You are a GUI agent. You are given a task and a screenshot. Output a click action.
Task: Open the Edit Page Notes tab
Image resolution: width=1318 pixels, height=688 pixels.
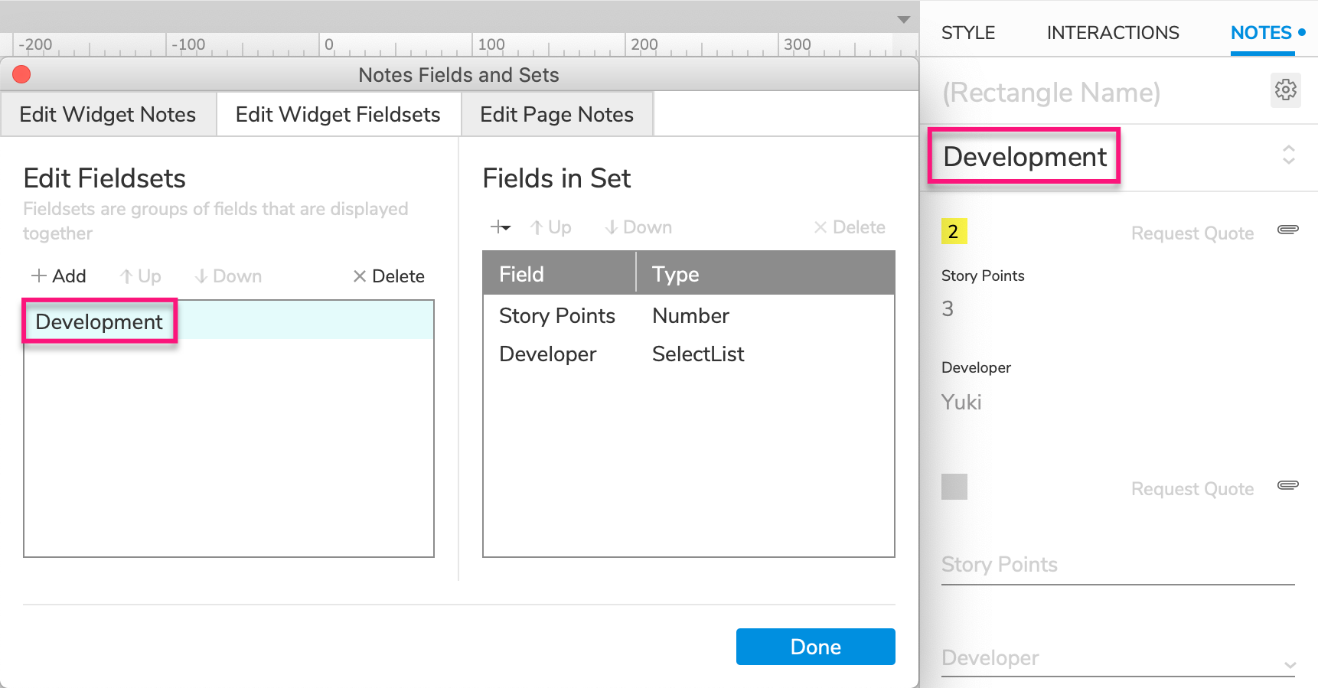pos(556,115)
